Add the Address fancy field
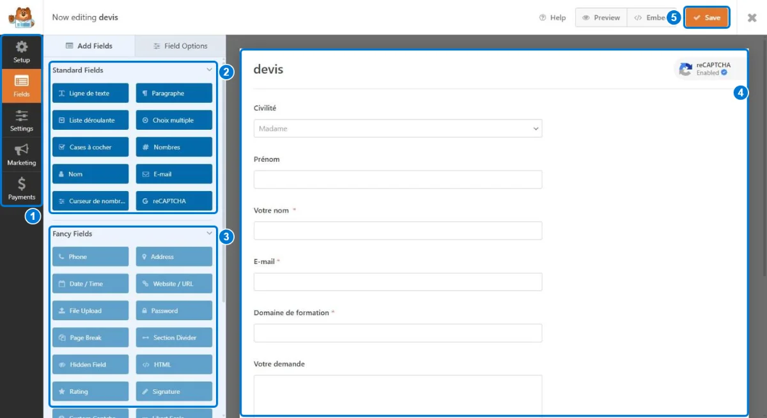This screenshot has width=767, height=418. pos(174,257)
